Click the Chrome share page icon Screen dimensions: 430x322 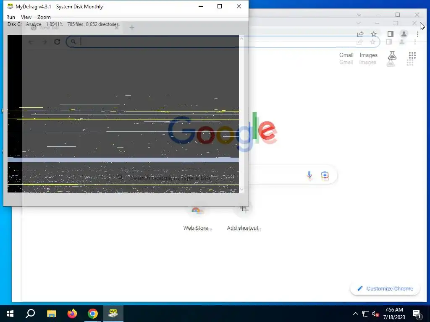coord(360,34)
